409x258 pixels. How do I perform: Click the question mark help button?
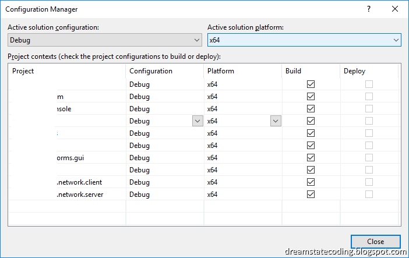369,9
